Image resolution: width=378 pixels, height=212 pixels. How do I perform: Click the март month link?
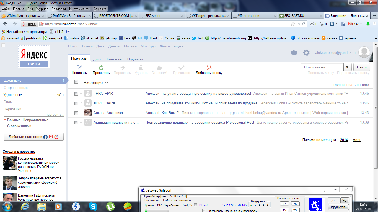pyautogui.click(x=357, y=140)
